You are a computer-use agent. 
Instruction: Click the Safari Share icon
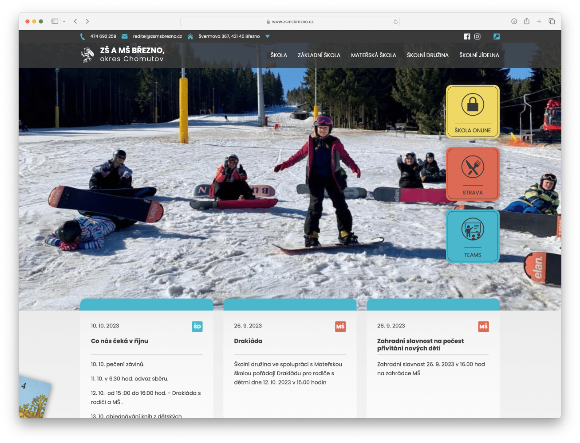(x=527, y=21)
